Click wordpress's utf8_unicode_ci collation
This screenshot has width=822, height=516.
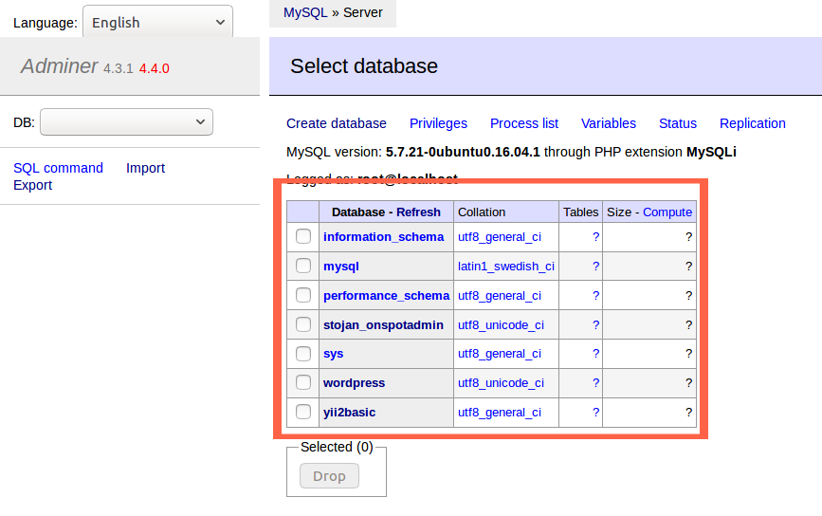(502, 383)
